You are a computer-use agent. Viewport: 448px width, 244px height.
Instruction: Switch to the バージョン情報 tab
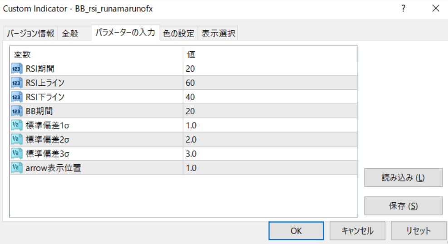[31, 33]
